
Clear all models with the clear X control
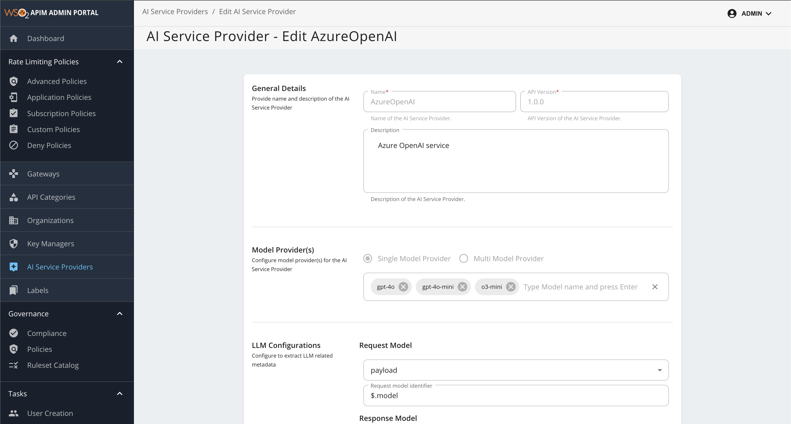pos(655,287)
